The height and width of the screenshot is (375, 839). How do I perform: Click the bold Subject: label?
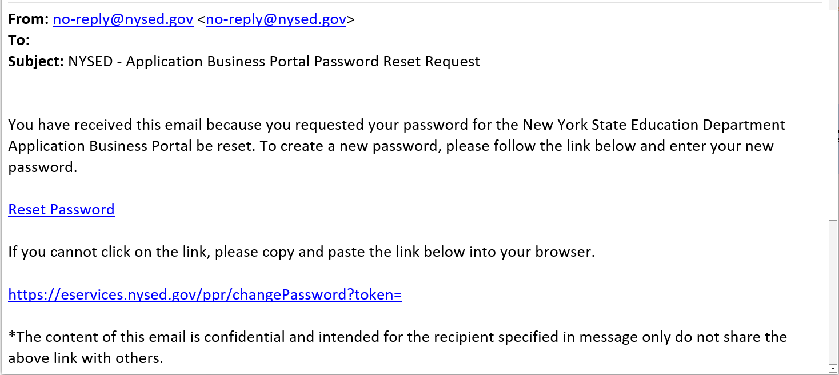tap(35, 62)
